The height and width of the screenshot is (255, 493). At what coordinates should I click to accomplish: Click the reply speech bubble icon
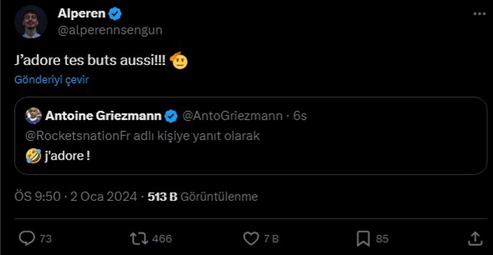pos(28,238)
